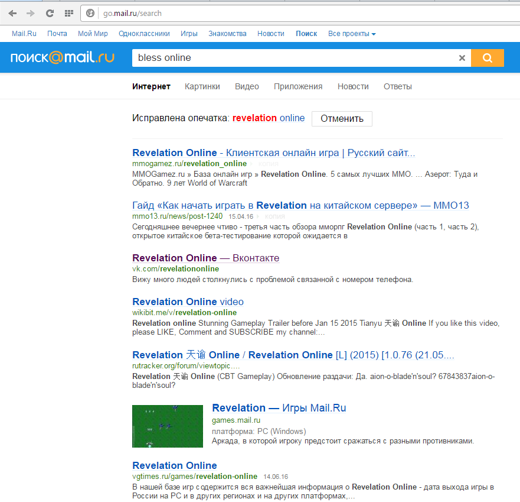Click the Stunning Gameplay Trailer snippet
This screenshot has height=502, width=520.
click(316, 328)
